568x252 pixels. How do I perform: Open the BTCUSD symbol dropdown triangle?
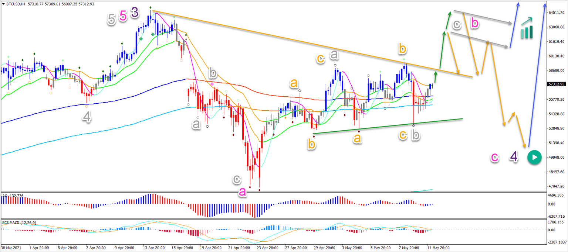click(4, 3)
